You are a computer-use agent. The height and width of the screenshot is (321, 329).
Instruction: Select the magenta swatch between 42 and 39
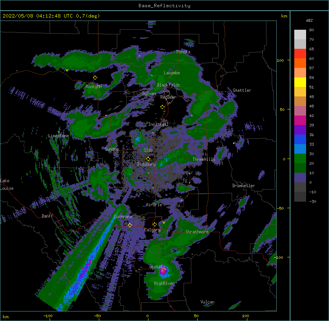click(300, 120)
